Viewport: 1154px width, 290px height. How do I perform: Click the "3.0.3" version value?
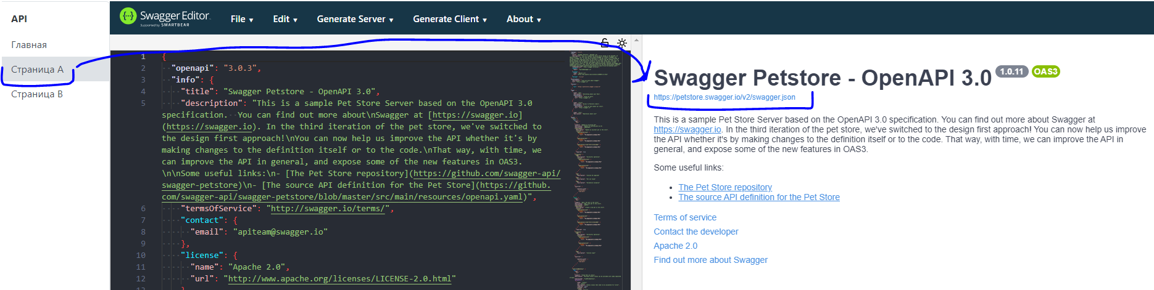click(x=240, y=68)
